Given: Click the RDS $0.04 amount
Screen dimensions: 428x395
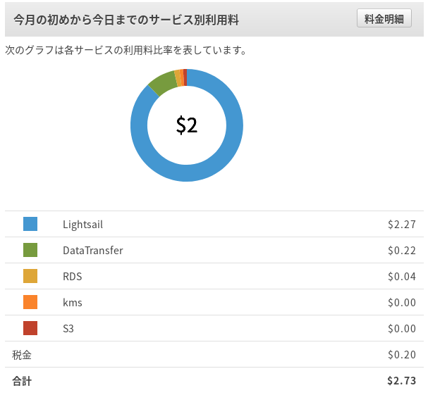Looking at the screenshot, I should (x=401, y=277).
